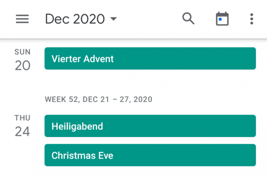Tap empty space below Vierter Advent event
This screenshot has height=178, width=267.
pyautogui.click(x=150, y=82)
